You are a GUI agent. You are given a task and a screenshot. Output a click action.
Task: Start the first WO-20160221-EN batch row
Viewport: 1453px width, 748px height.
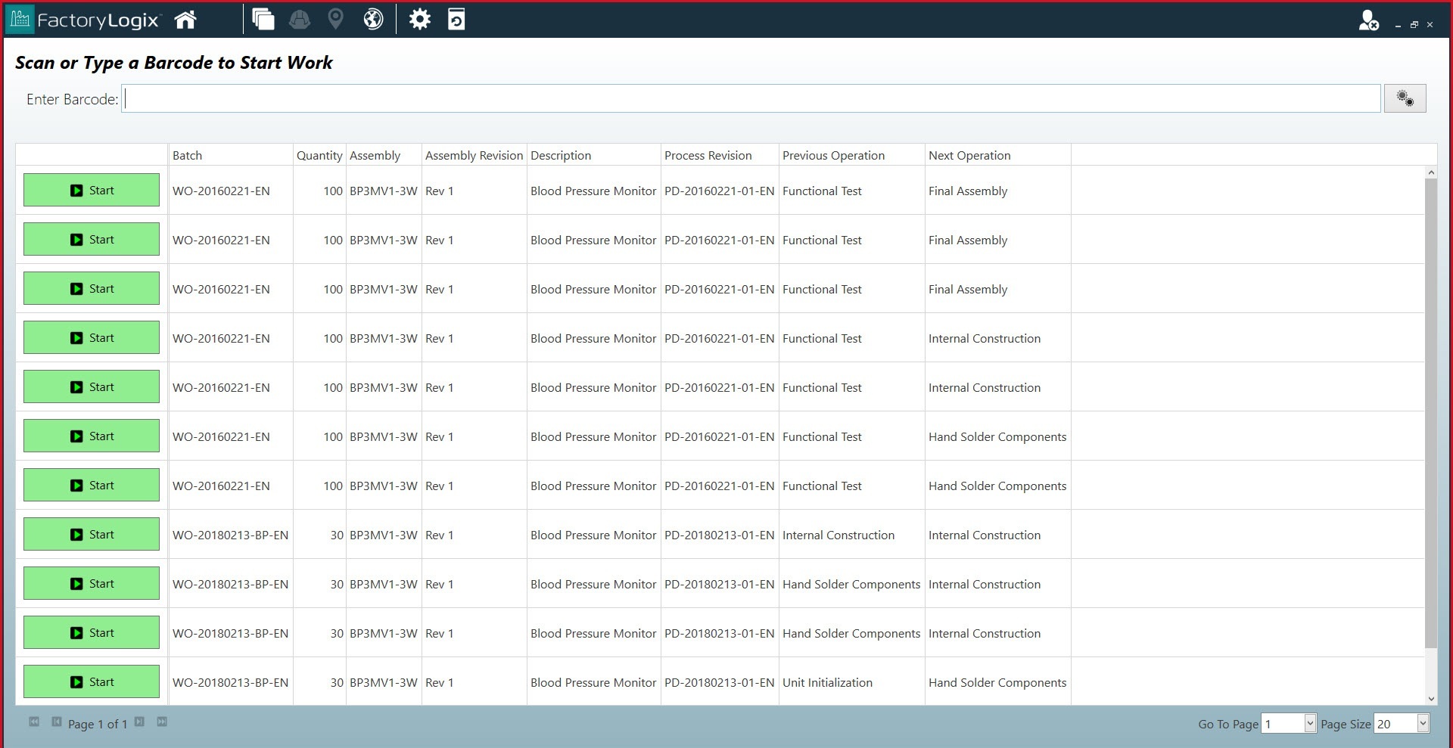92,190
